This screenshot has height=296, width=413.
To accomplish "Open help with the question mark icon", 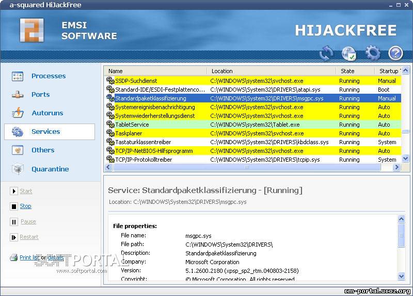I will click(395, 53).
